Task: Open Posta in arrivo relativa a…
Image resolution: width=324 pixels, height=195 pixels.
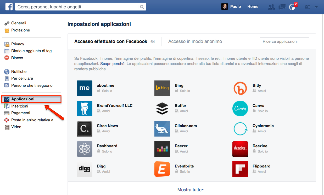Action: 34,120
